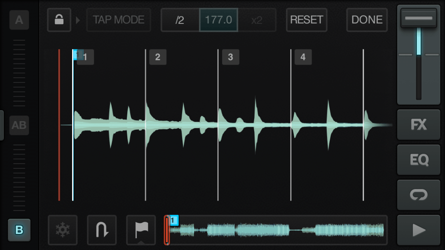Viewport: 445px width, 250px height.
Task: Open the FX panel
Action: (418, 125)
